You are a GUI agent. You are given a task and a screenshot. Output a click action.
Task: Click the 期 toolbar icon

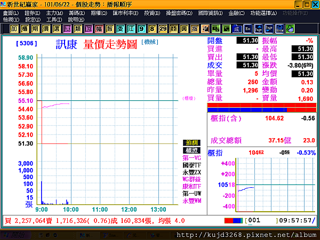point(34,28)
